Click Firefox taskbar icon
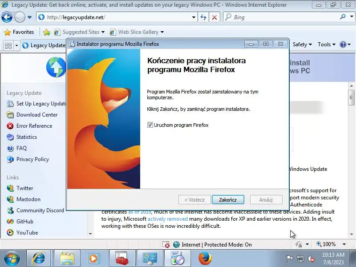356x267 pixels. 205,259
